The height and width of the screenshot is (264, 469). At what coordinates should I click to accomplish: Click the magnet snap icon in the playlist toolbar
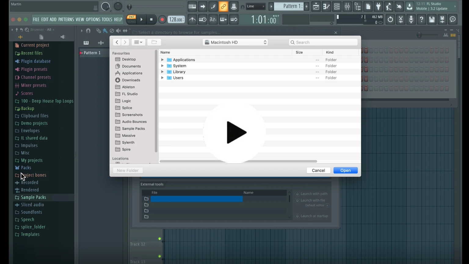(x=88, y=31)
